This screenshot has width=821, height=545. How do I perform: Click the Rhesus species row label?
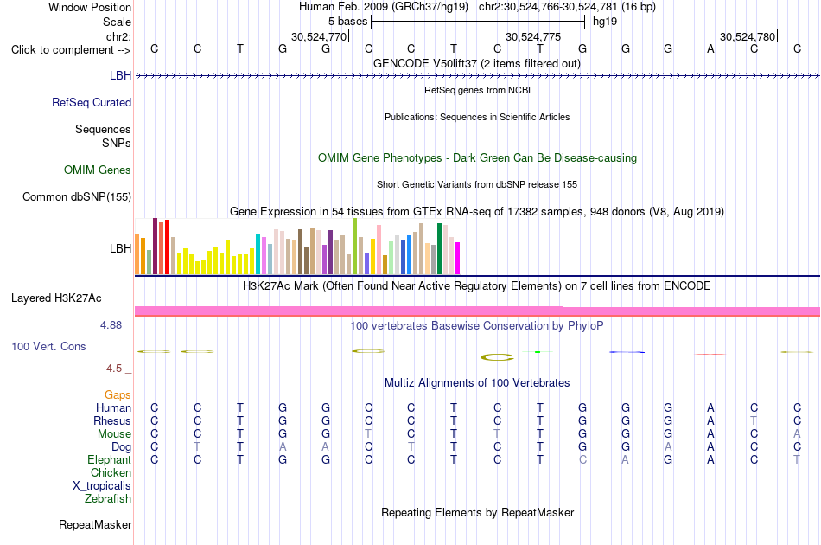[112, 420]
